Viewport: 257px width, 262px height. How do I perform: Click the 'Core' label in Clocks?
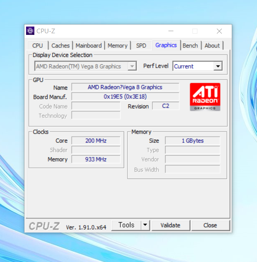click(62, 141)
